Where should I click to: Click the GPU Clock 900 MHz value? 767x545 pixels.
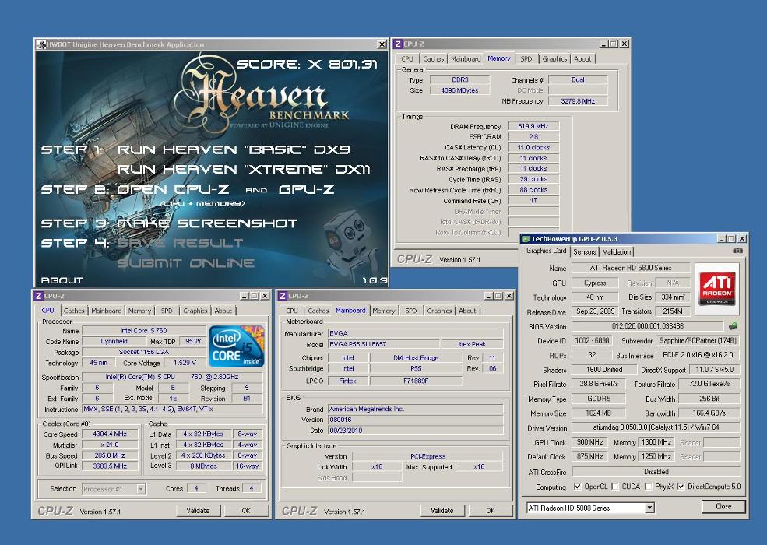pyautogui.click(x=589, y=442)
